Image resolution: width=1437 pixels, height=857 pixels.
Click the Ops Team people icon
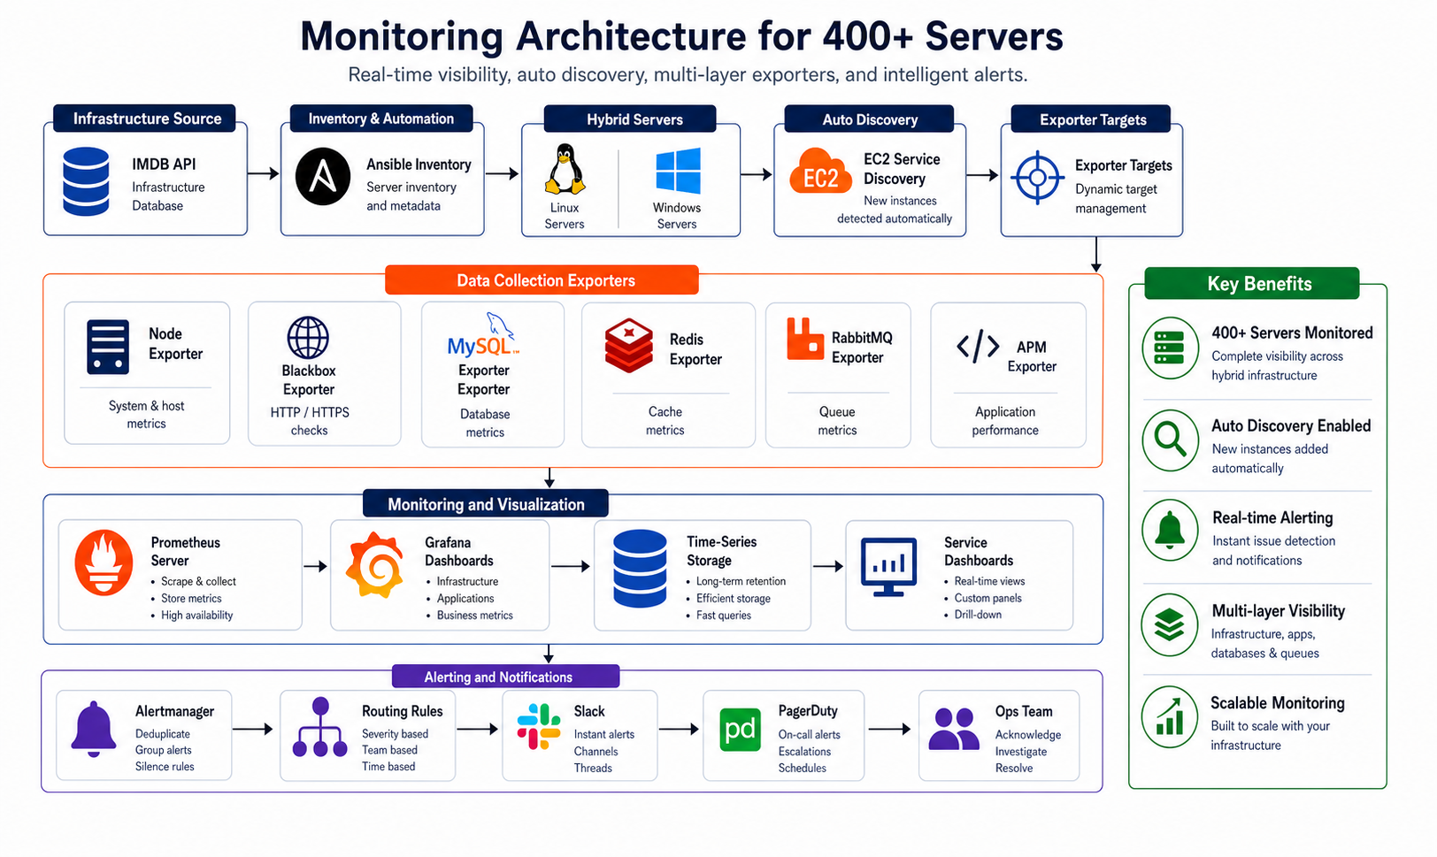(x=954, y=730)
